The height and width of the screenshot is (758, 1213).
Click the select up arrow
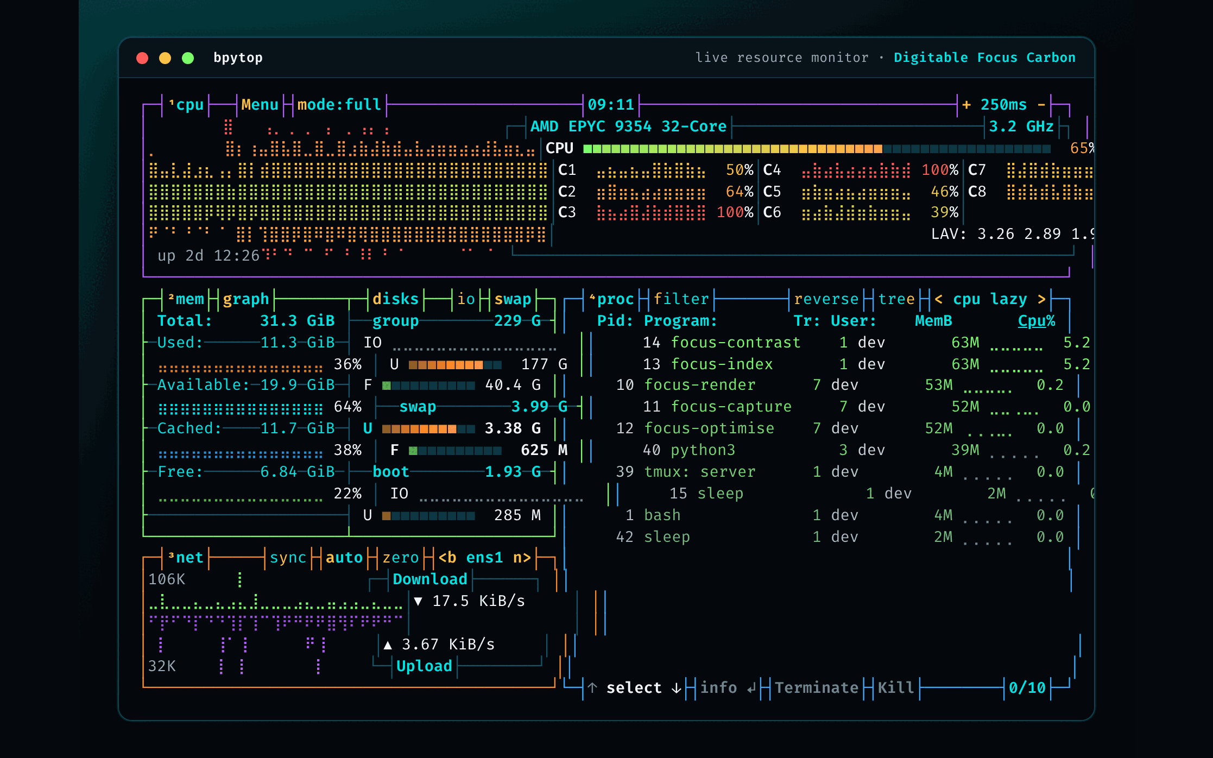coord(592,687)
